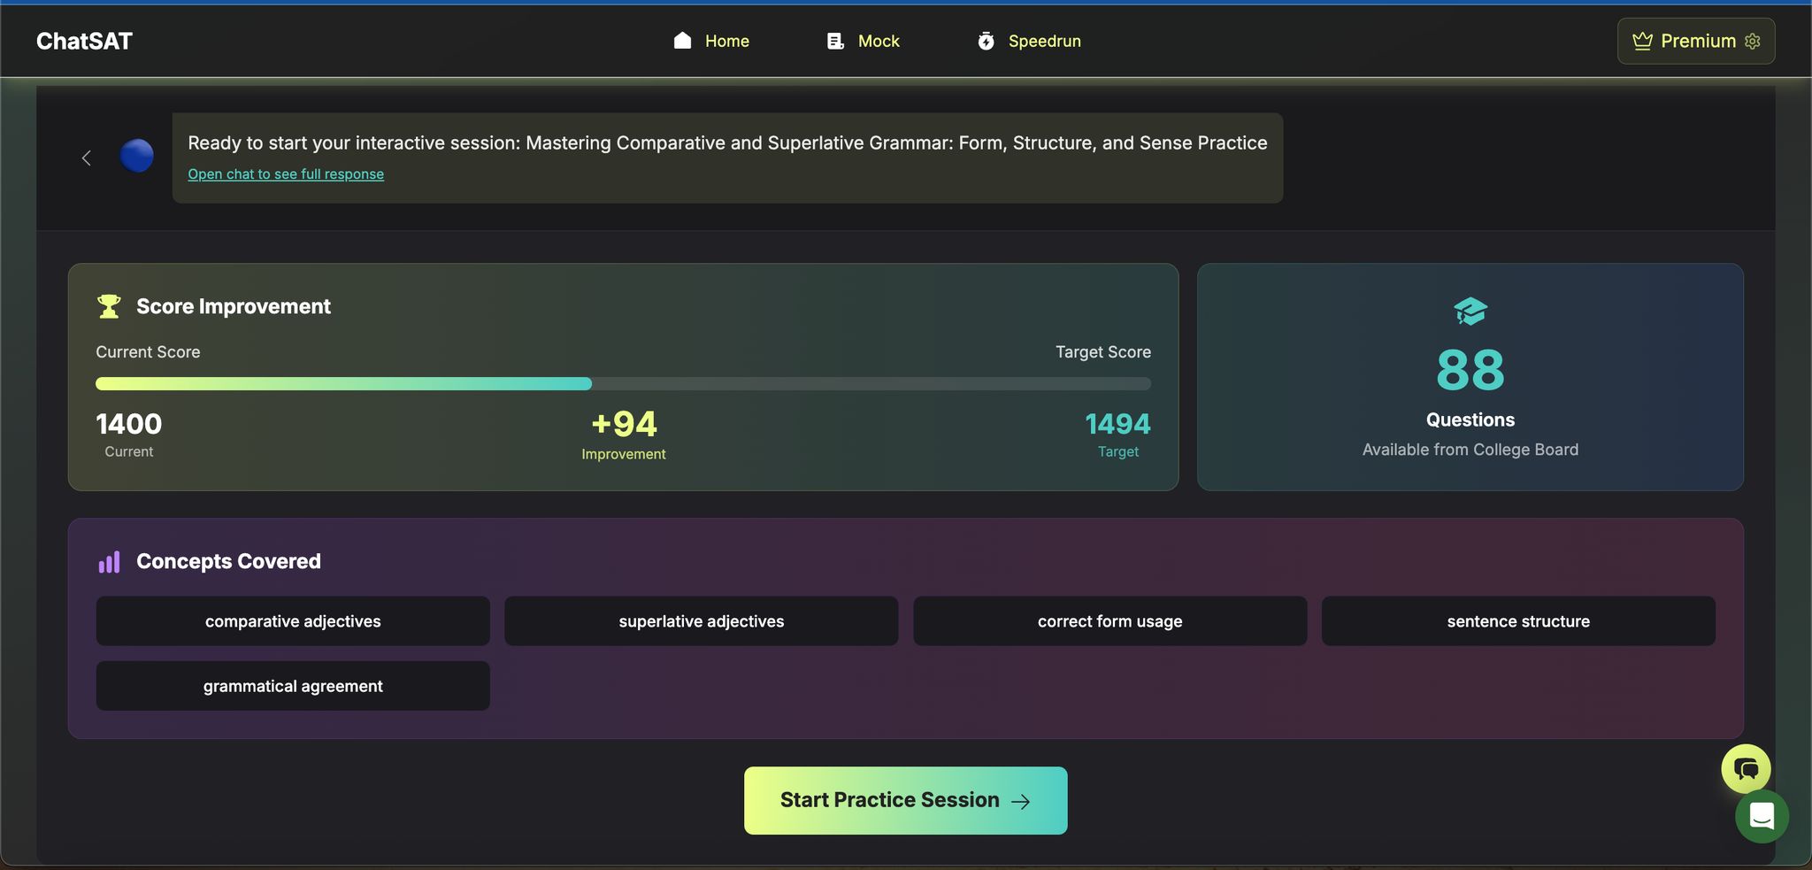Open the Home tab
The image size is (1812, 870).
(x=711, y=41)
